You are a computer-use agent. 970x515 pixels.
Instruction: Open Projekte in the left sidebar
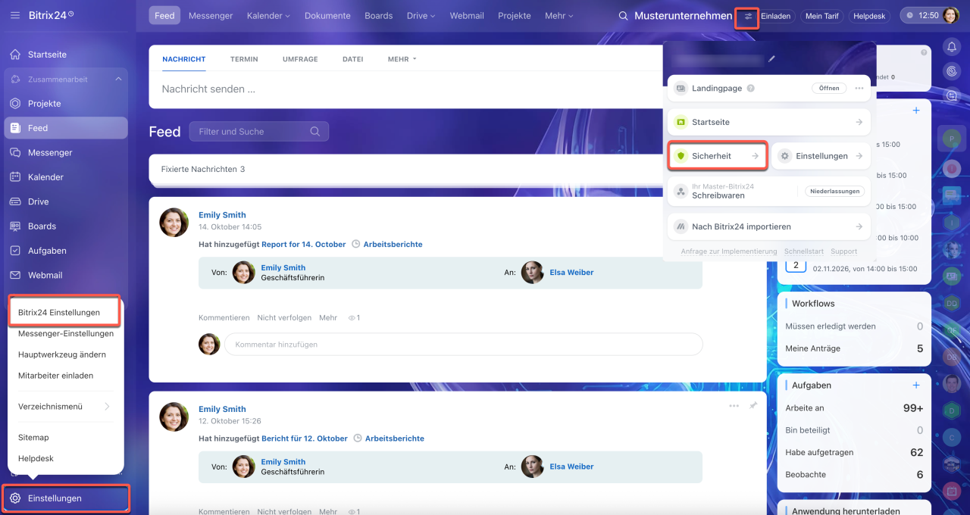[66, 104]
